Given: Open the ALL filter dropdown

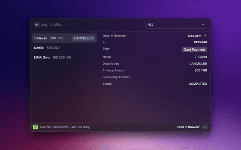Looking at the screenshot, I should (x=176, y=25).
